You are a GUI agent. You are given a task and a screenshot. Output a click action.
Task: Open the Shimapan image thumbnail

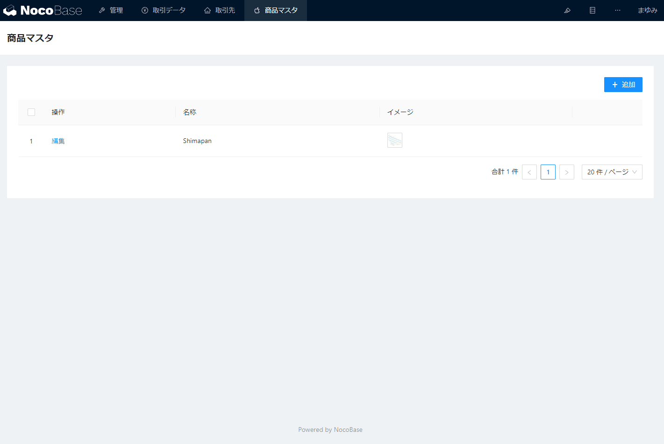pos(395,140)
